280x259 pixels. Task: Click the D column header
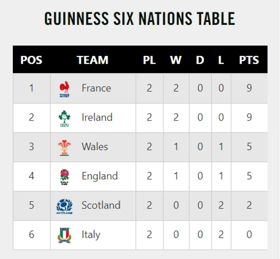(200, 60)
